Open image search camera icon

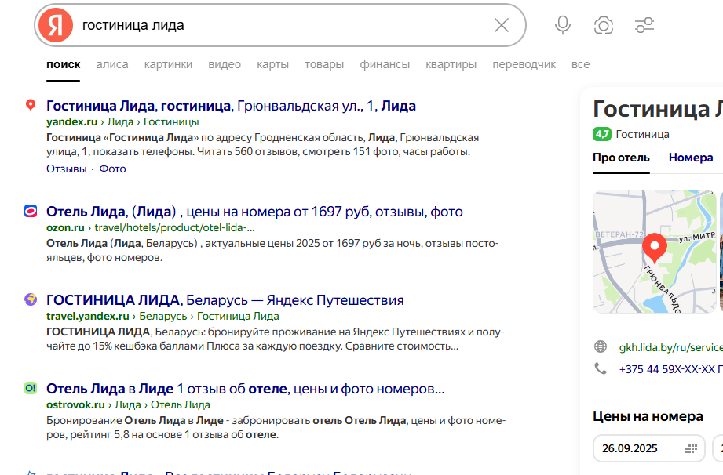603,25
